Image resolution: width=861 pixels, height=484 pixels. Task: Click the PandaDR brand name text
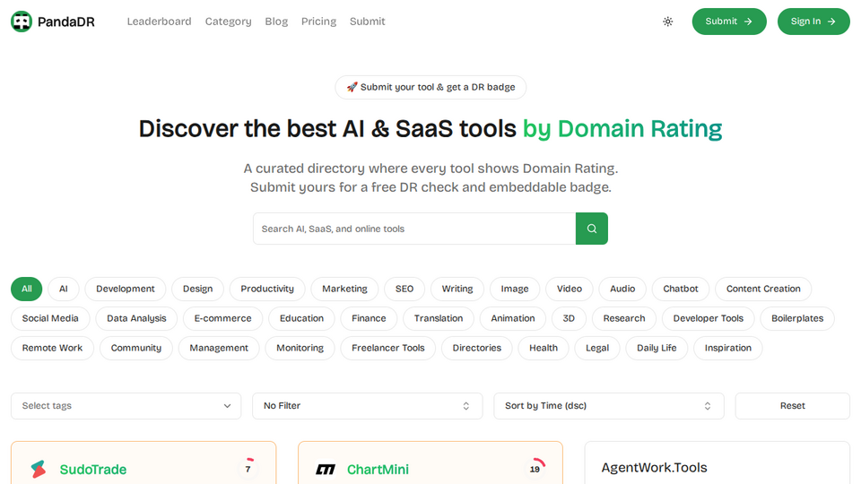65,22
